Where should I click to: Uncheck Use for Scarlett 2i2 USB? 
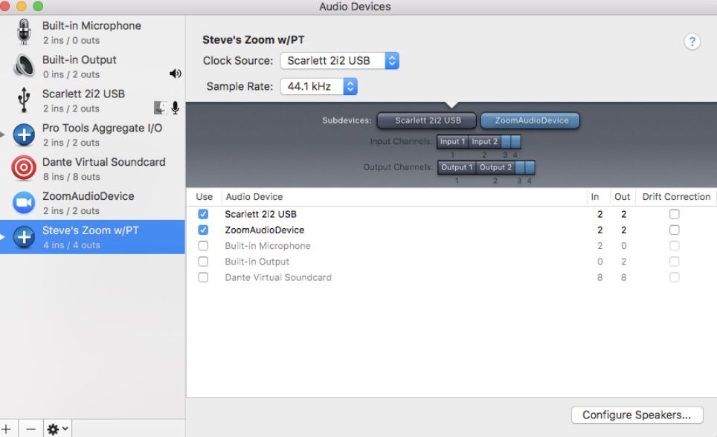(x=203, y=214)
